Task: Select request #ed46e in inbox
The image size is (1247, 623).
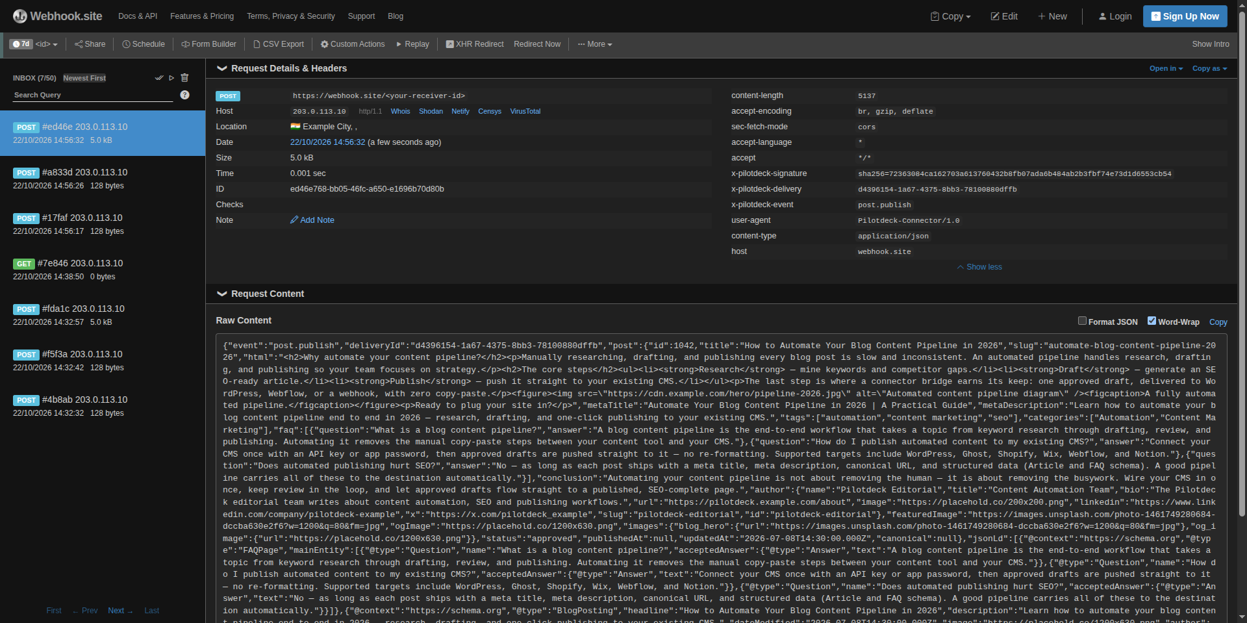Action: (x=103, y=133)
